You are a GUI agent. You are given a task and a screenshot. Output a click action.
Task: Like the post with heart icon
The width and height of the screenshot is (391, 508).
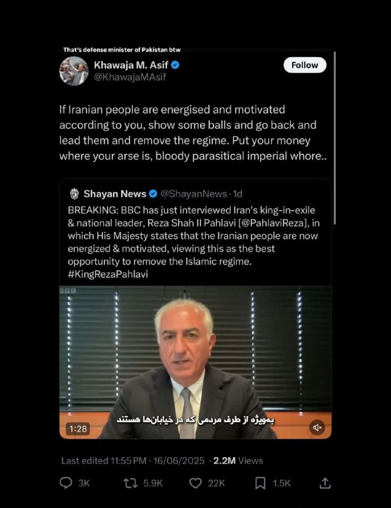195,483
